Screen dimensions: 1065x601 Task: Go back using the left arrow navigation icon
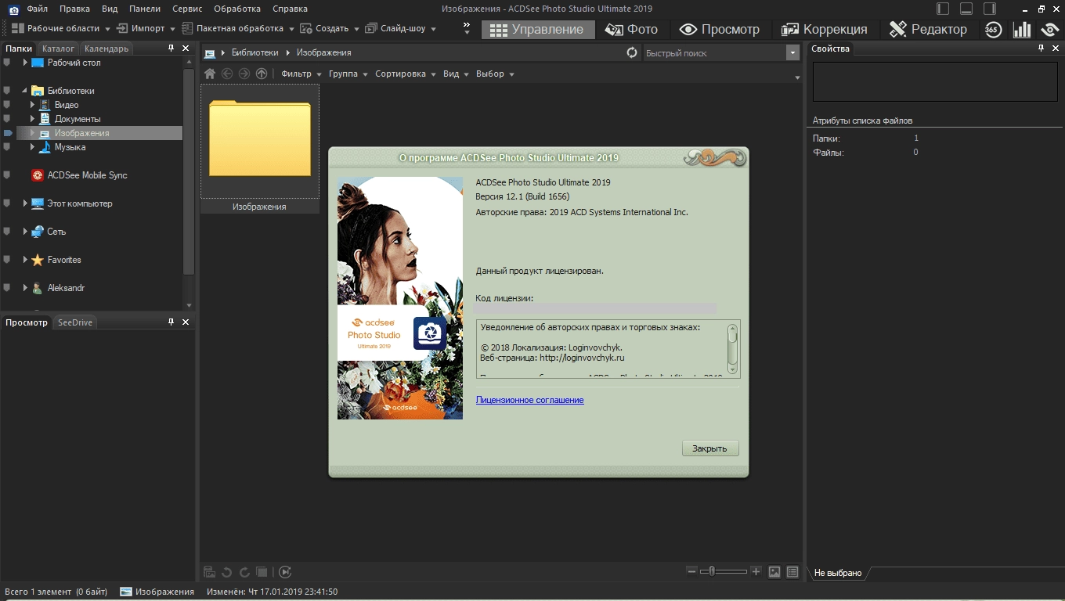tap(227, 74)
